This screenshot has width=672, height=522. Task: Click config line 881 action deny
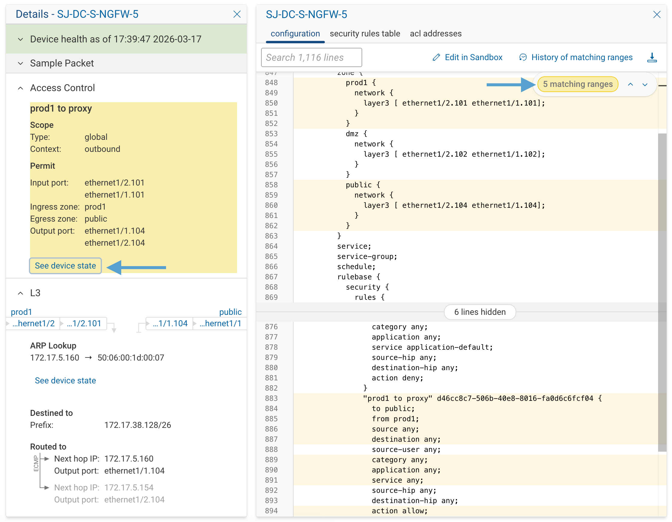(x=397, y=378)
